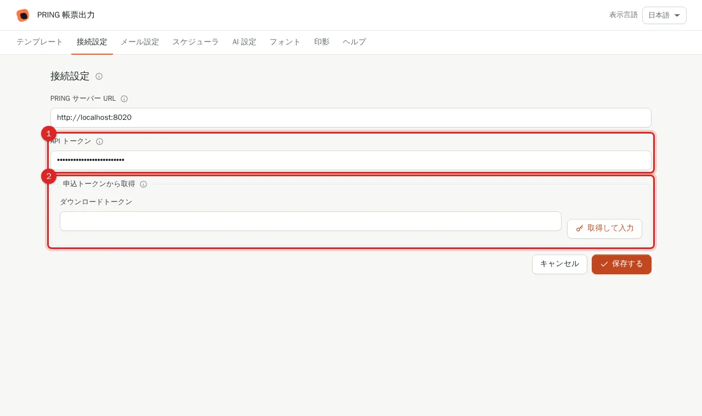Image resolution: width=702 pixels, height=416 pixels.
Task: Switch to the メール設定 tab
Action: (140, 42)
